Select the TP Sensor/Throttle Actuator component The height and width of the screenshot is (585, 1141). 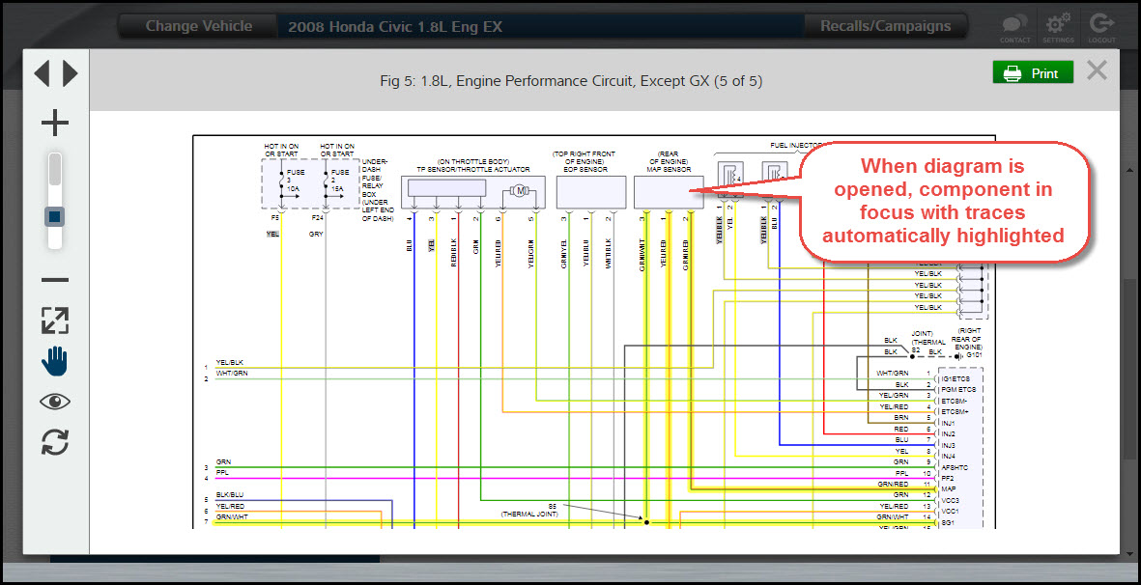point(459,191)
